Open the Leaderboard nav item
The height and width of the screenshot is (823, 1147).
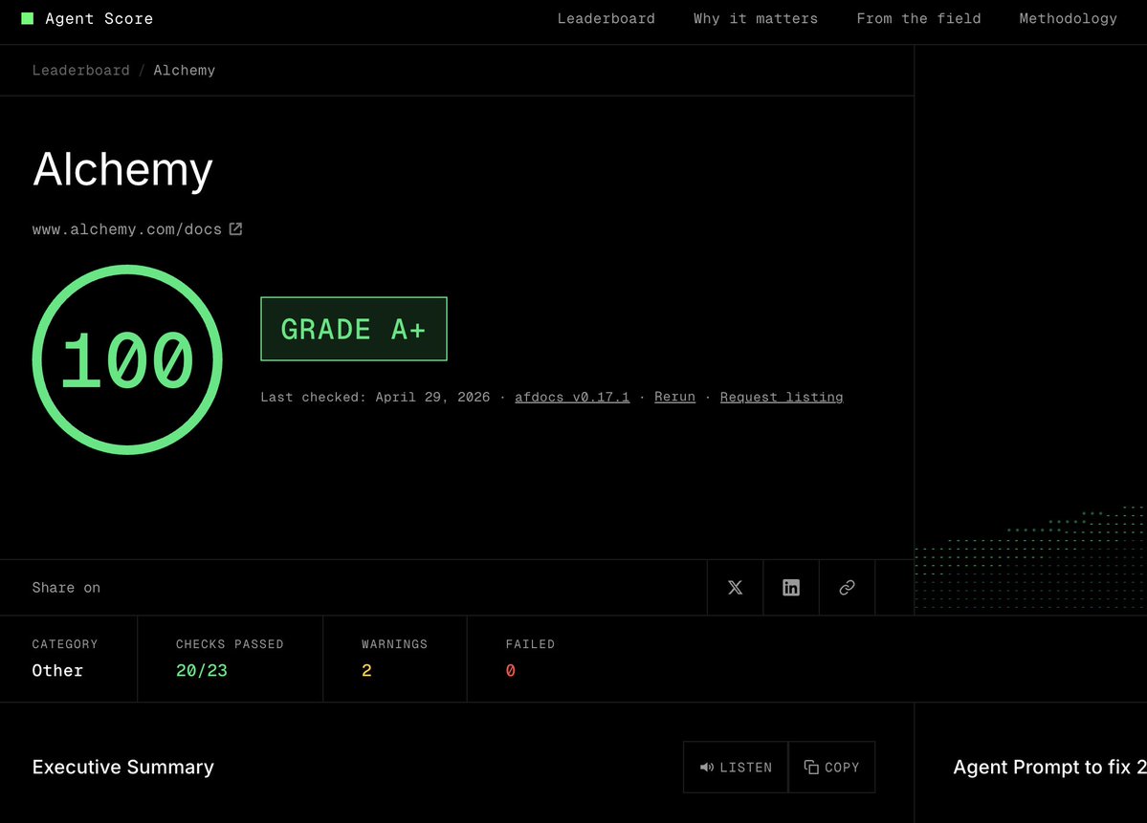pos(606,18)
